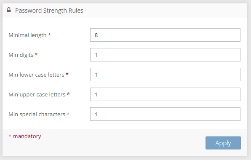Click the Min digits label text
Viewport: 251px width, 160px height.
point(21,55)
